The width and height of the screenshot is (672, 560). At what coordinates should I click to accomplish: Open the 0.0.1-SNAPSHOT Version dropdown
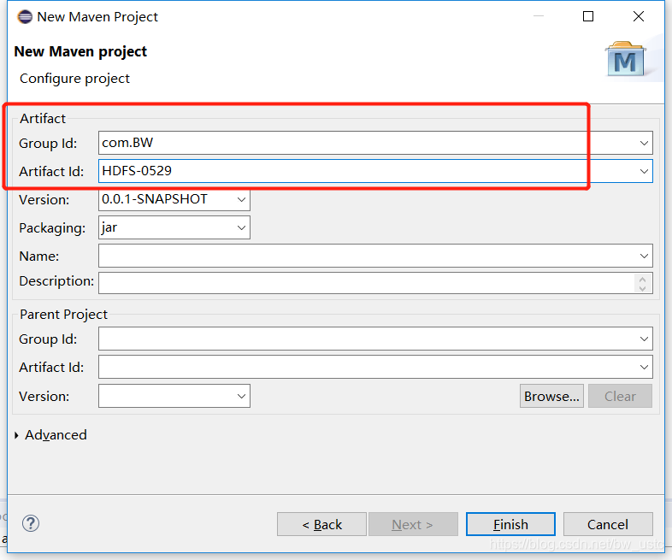[241, 199]
